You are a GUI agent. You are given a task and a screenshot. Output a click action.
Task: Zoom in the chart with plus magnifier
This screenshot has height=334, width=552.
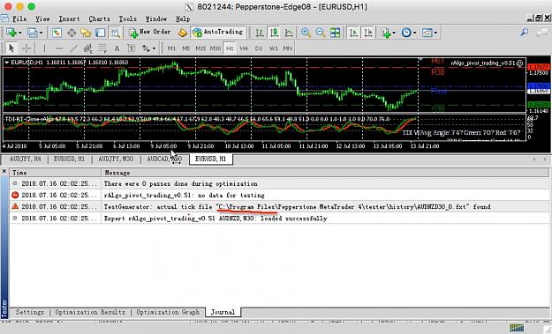(306, 33)
